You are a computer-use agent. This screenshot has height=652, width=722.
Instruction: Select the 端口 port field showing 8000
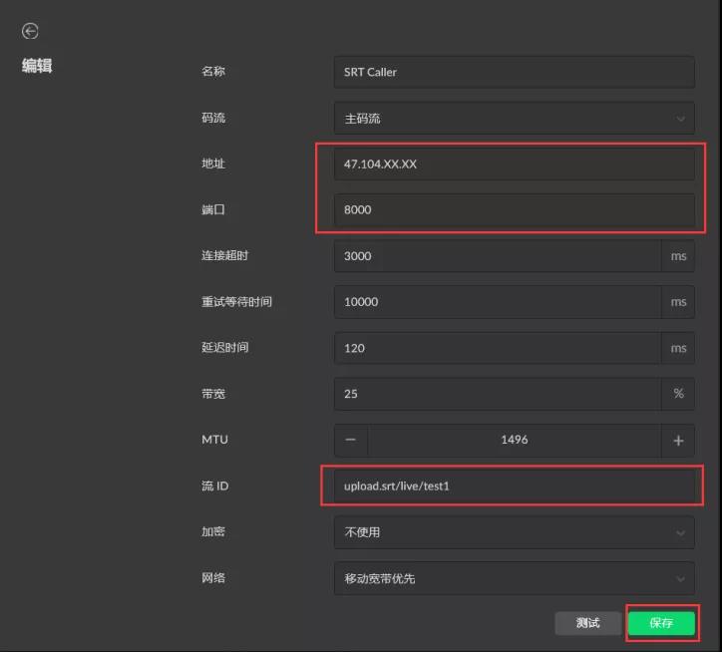tap(514, 210)
